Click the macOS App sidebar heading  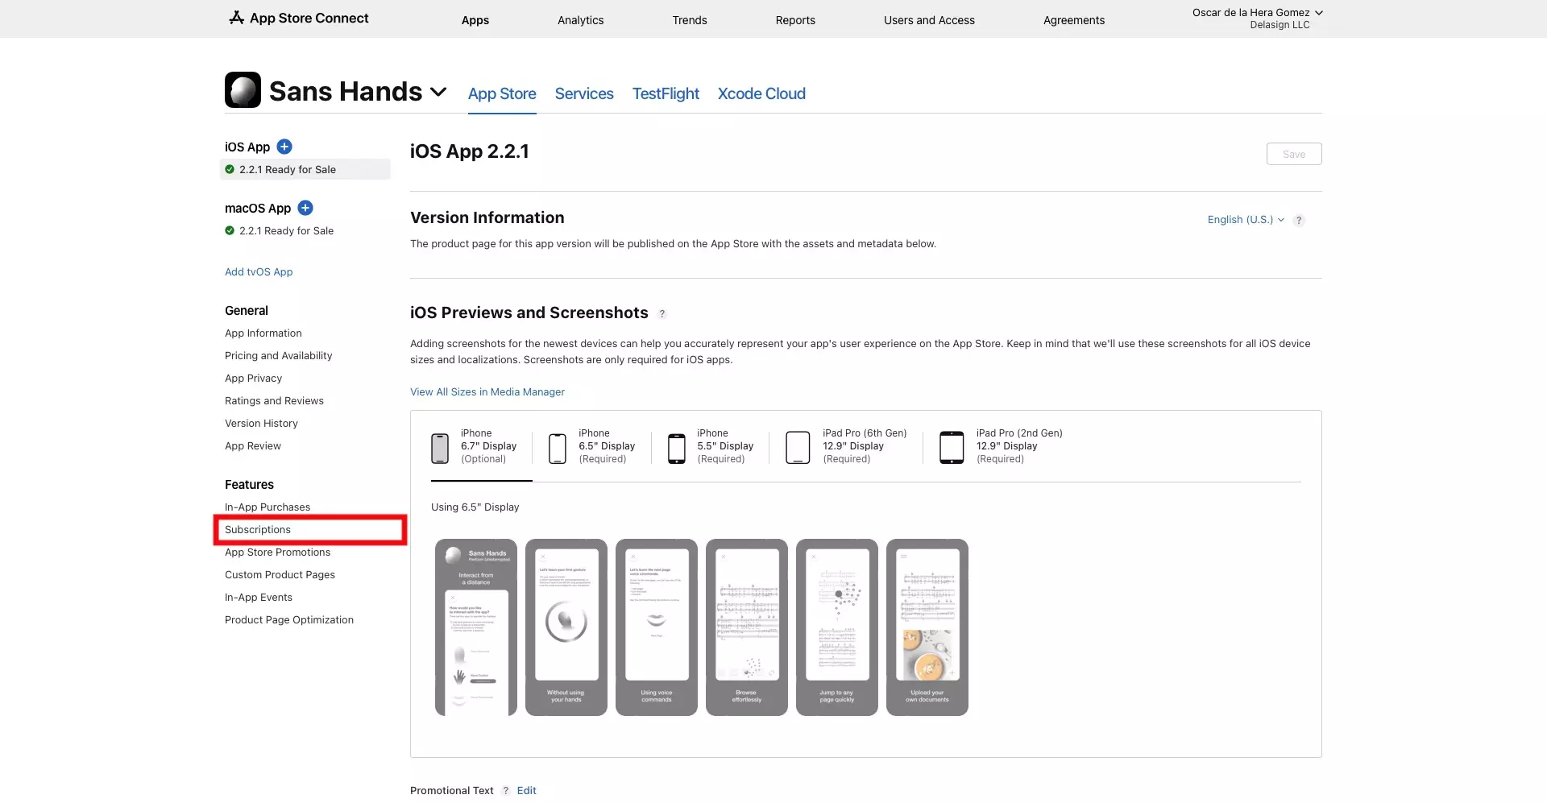(258, 209)
